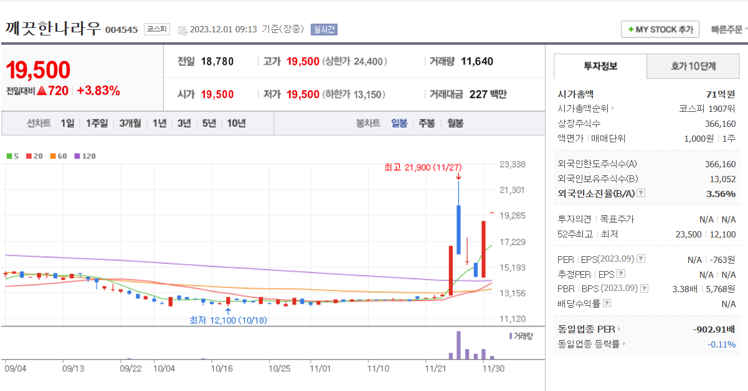Select the 10년 line chart period
This screenshot has height=391, width=748.
pos(236,123)
